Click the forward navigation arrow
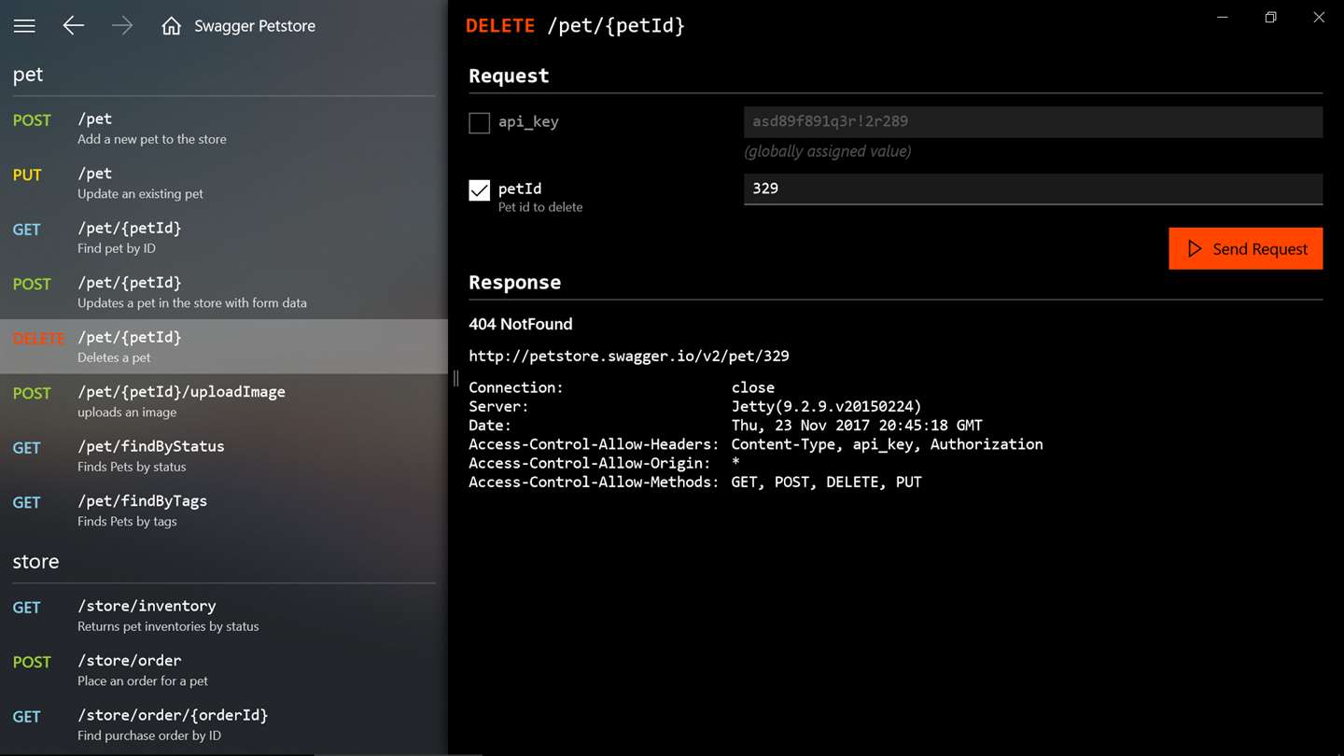 [x=122, y=26]
